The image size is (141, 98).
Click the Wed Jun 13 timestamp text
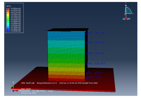point(78,83)
